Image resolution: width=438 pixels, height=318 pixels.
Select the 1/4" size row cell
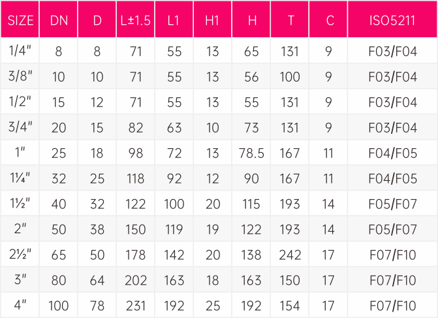point(20,50)
